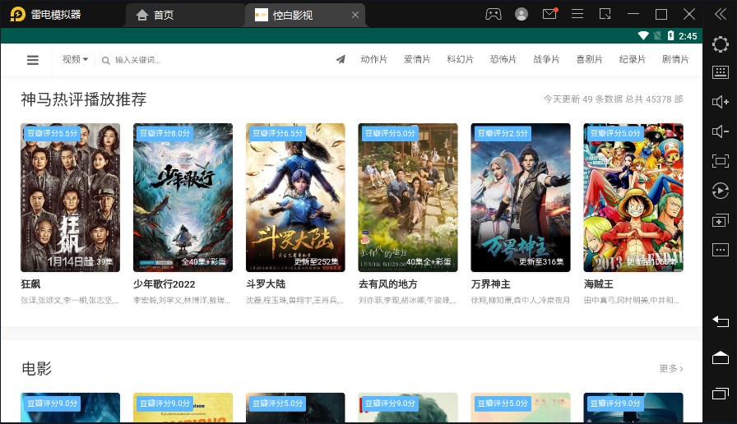Close the 悾白影视 tab
737x424 pixels.
(x=355, y=15)
